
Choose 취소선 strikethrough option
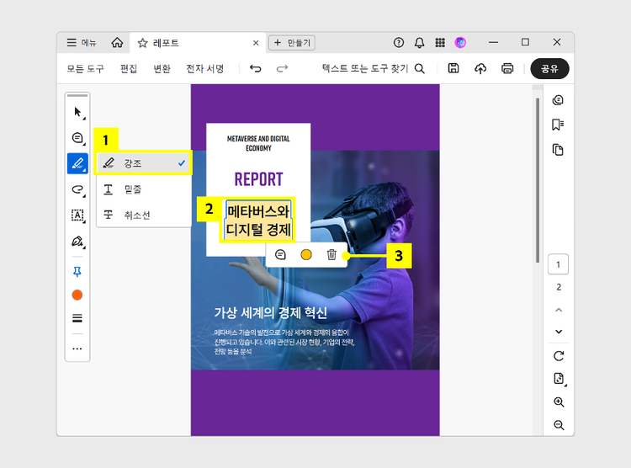(x=144, y=215)
